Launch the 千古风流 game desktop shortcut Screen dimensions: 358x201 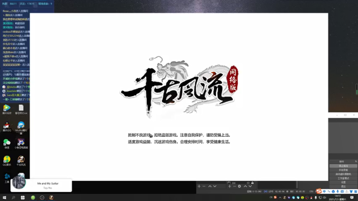pos(21,161)
